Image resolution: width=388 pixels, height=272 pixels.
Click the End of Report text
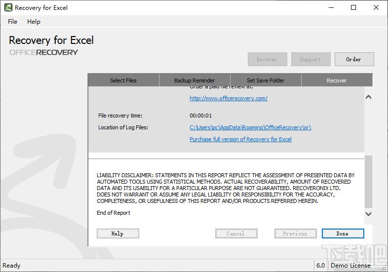pos(114,213)
